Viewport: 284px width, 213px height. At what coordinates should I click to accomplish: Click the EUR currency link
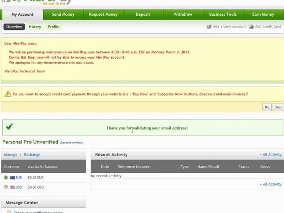(19, 178)
